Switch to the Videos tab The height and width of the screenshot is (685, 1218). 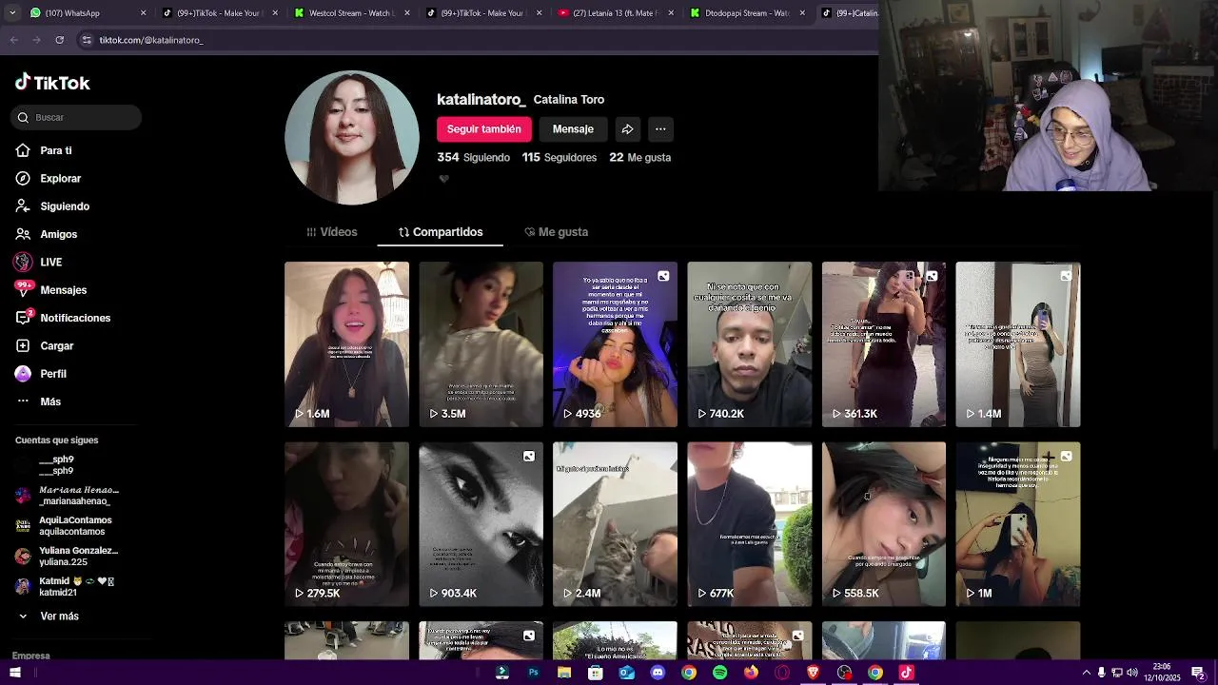[332, 232]
